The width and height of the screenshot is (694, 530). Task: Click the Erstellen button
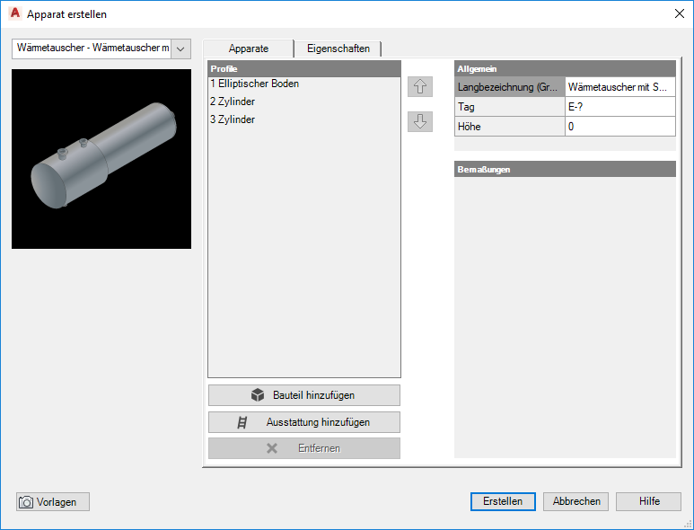[x=503, y=501]
